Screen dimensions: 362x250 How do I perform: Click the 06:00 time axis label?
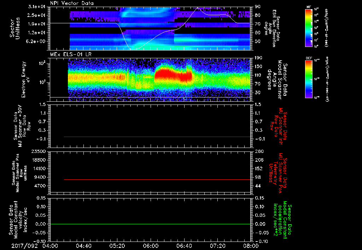(x=151, y=246)
